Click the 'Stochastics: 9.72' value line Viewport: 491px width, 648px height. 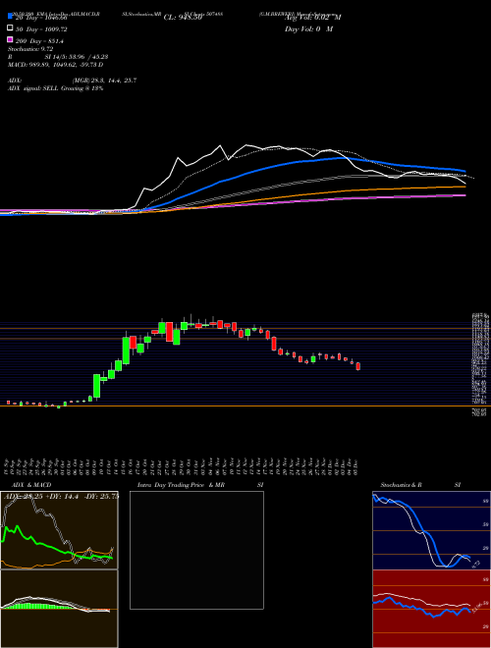click(x=30, y=49)
